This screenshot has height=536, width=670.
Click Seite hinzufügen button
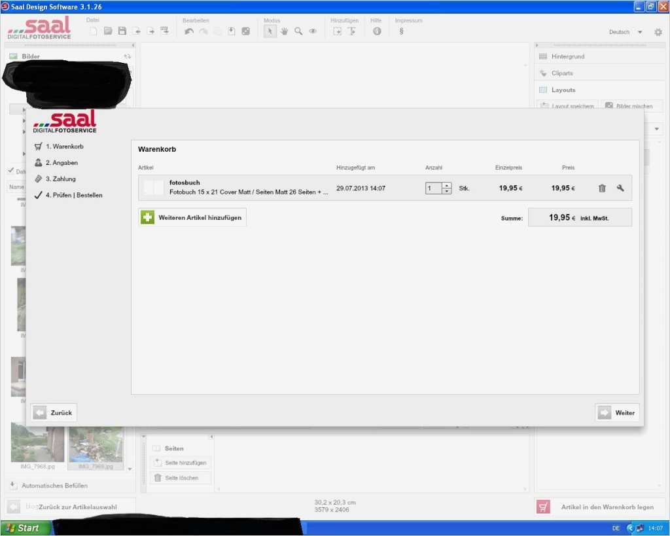(181, 463)
